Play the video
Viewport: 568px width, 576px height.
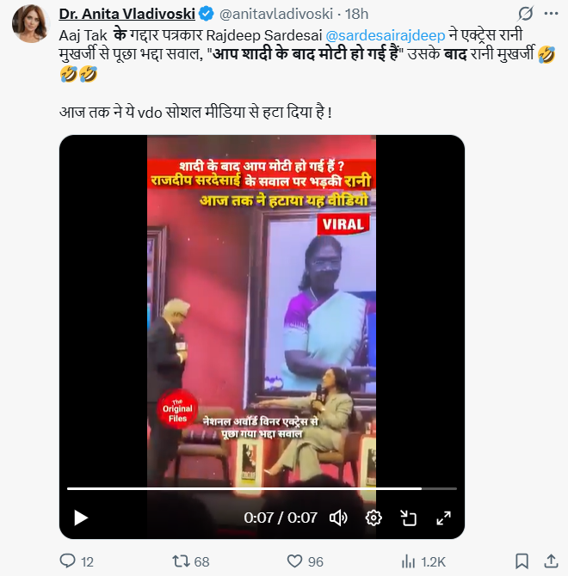point(81,518)
